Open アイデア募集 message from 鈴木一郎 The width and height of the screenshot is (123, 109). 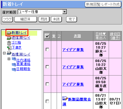[x=73, y=50]
